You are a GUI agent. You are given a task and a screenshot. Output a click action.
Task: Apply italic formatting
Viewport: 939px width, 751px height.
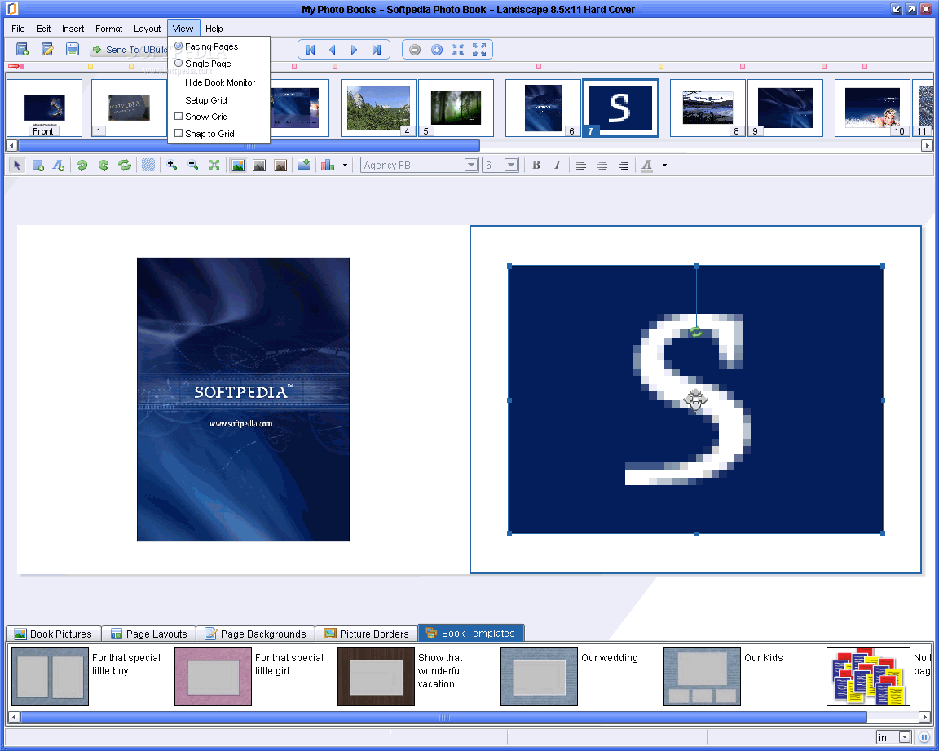(558, 166)
